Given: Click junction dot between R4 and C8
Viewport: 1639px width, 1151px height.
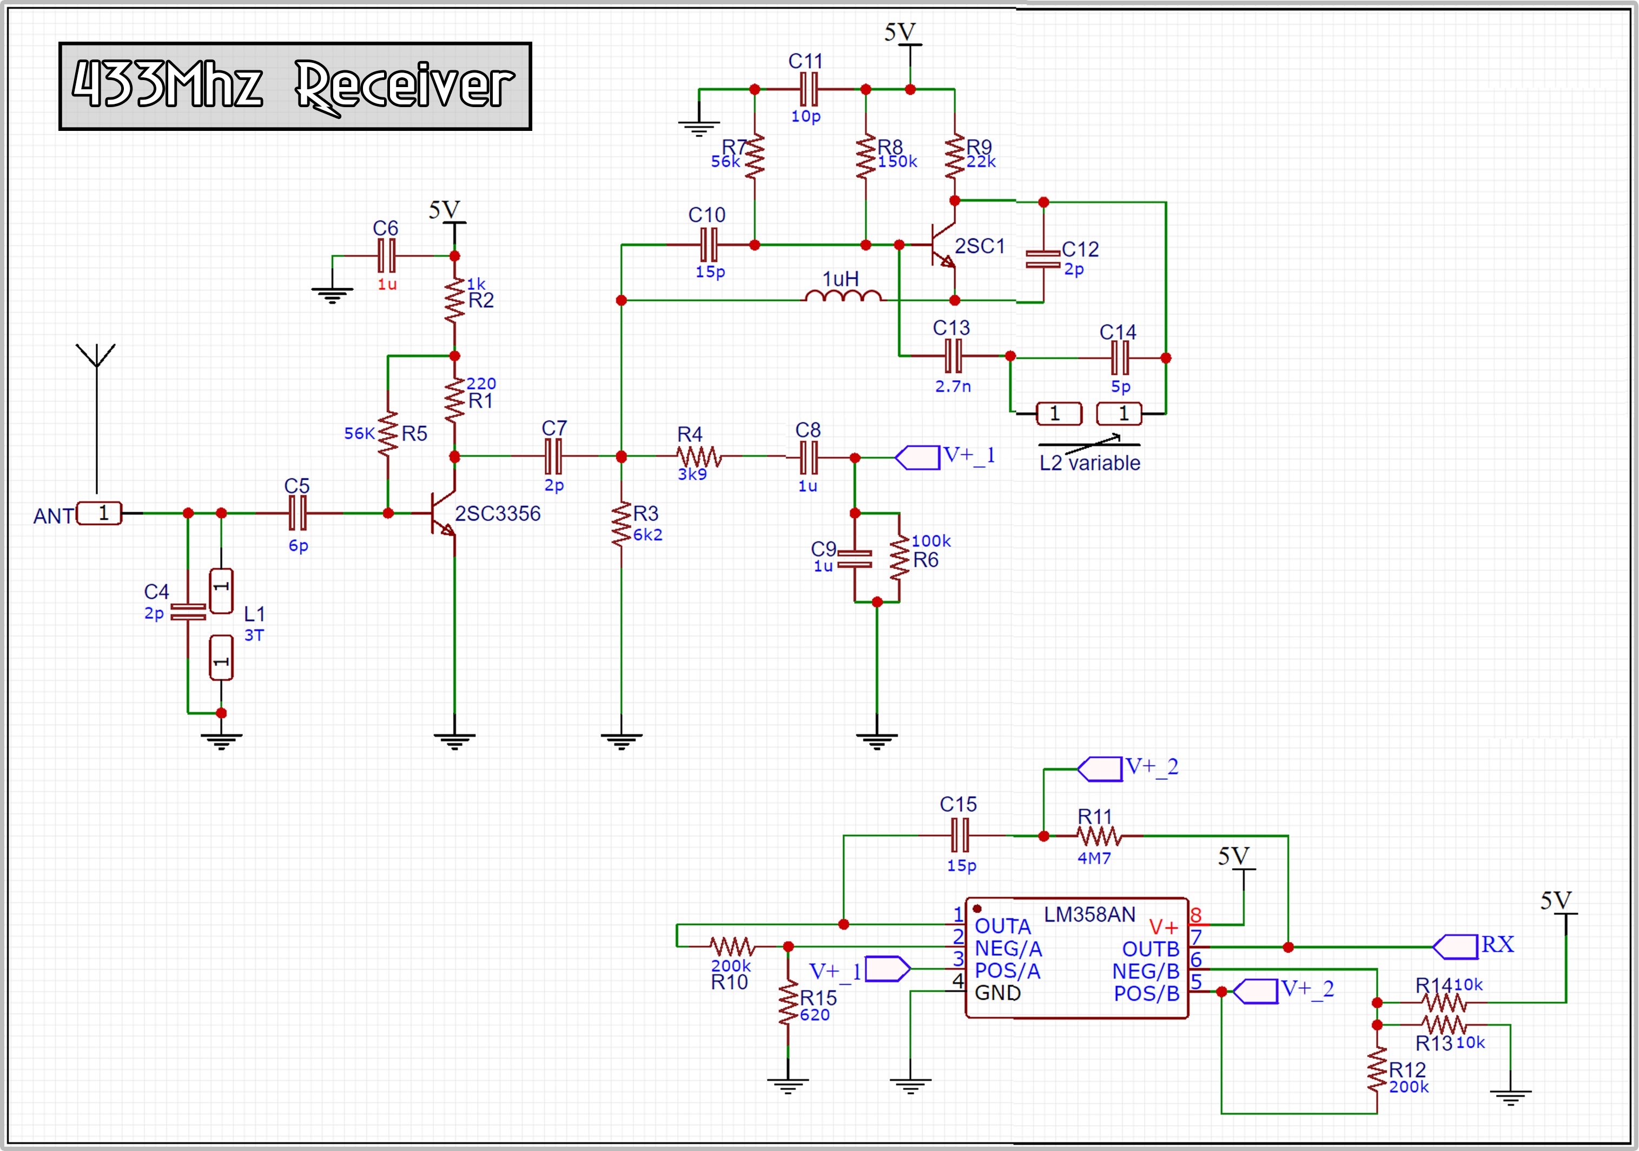Looking at the screenshot, I should pos(855,457).
